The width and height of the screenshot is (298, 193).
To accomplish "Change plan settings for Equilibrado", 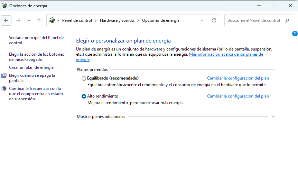I will tap(238, 78).
